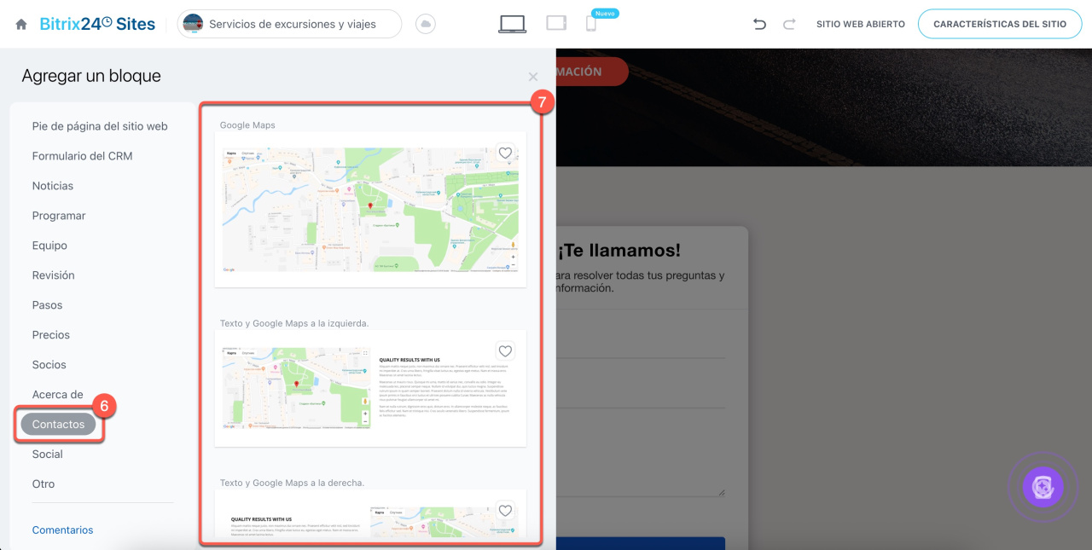Click the undo arrow icon
The image size is (1092, 550).
[759, 25]
